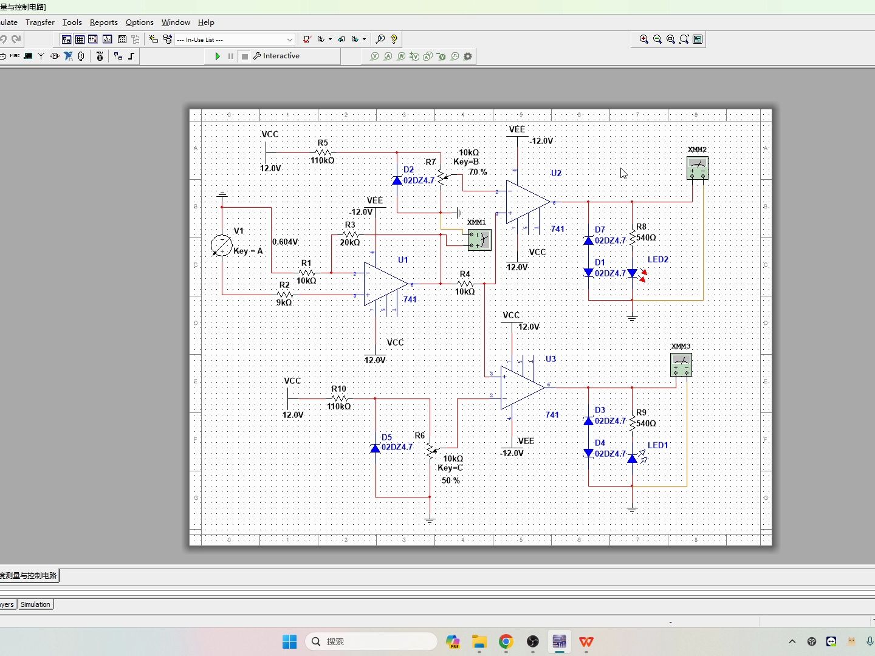Viewport: 875px width, 656px height.
Task: Click the XMM2 multimeter instrument
Action: pos(697,168)
